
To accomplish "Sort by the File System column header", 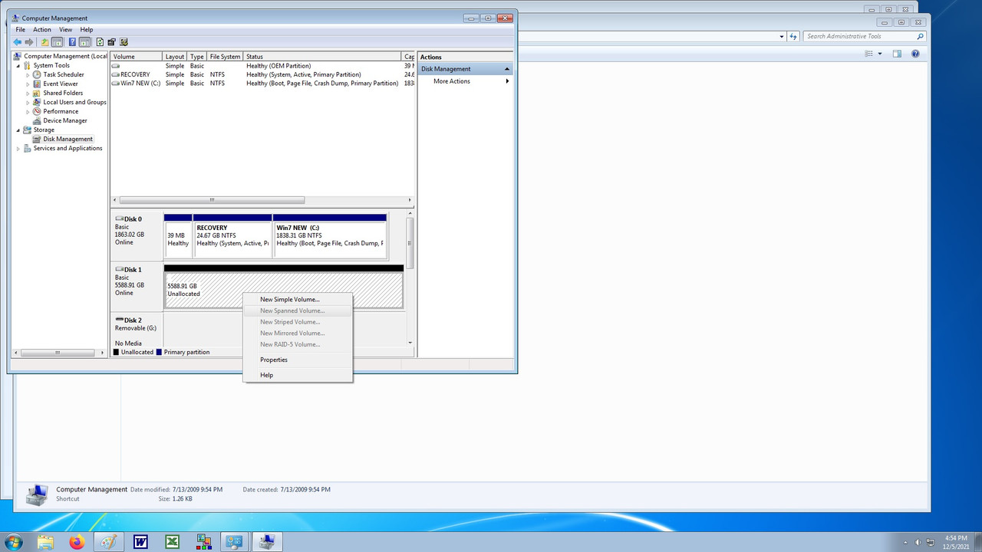I will (x=226, y=57).
